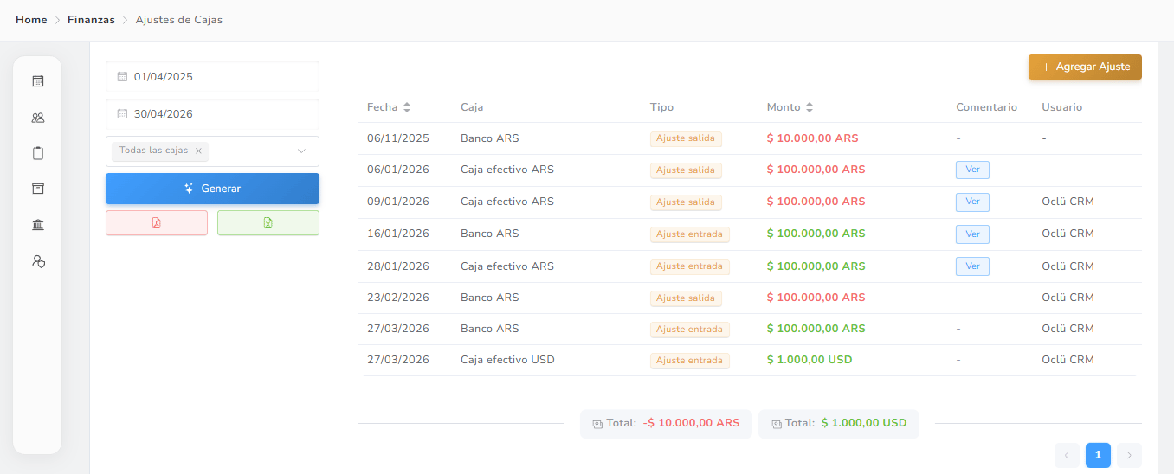Sort table by Monto column arrows

point(810,107)
